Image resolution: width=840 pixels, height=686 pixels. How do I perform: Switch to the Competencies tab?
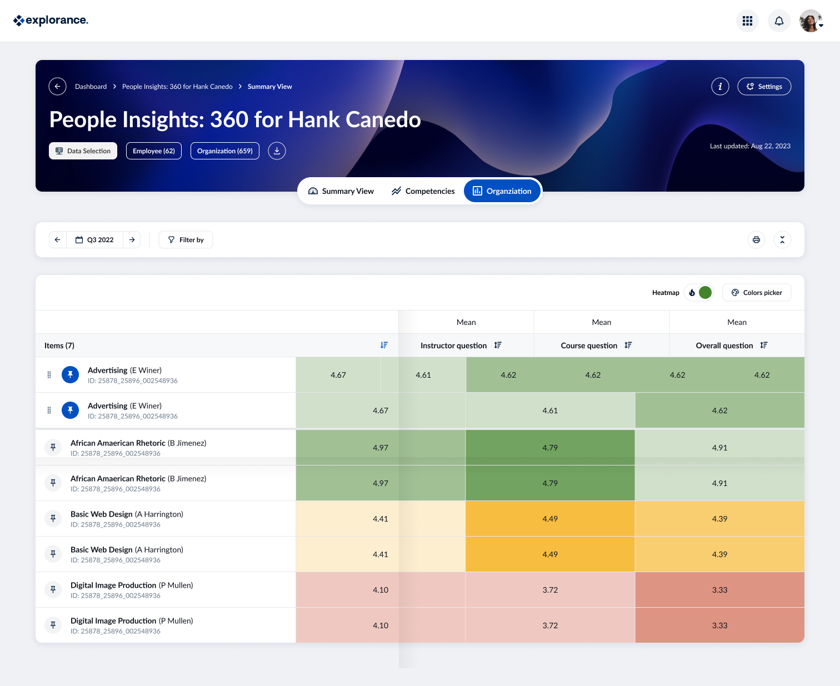[x=423, y=191]
